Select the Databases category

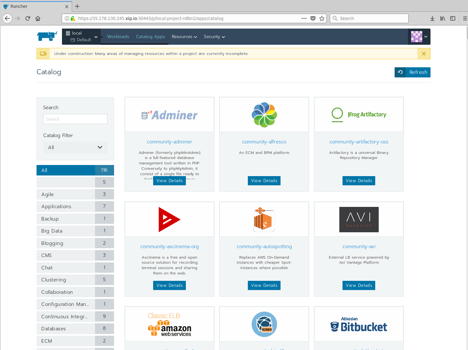(x=75, y=328)
